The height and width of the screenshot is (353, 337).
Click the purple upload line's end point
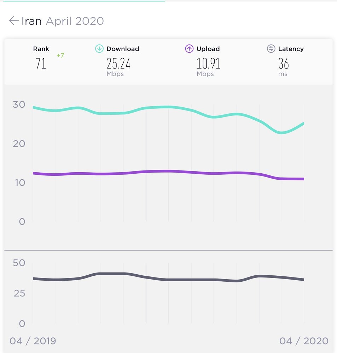304,179
